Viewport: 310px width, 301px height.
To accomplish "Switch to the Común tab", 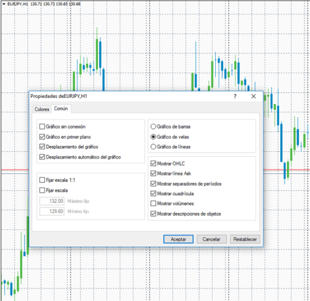I will 61,108.
